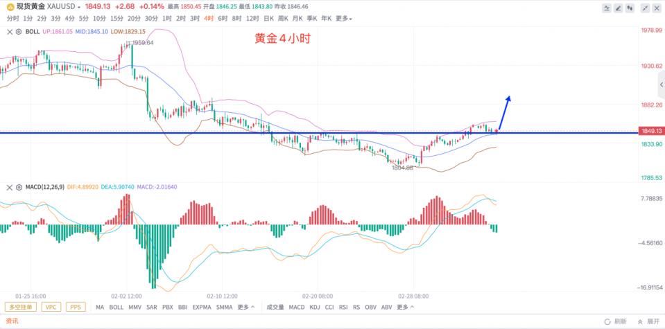The image size is (665, 329).
Task: Select the 日K timeframe tab
Action: (269, 18)
